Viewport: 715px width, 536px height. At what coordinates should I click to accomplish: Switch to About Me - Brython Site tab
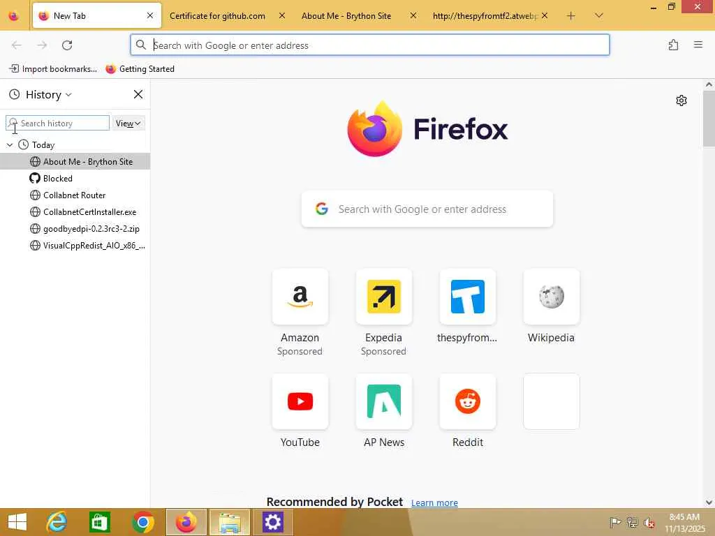[x=346, y=16]
